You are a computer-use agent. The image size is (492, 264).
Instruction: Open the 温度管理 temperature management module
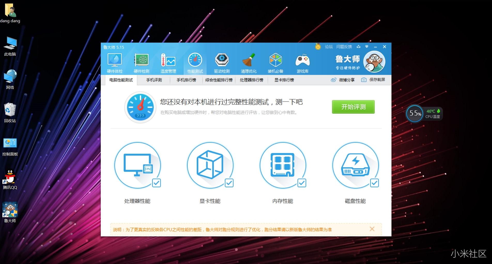[168, 62]
